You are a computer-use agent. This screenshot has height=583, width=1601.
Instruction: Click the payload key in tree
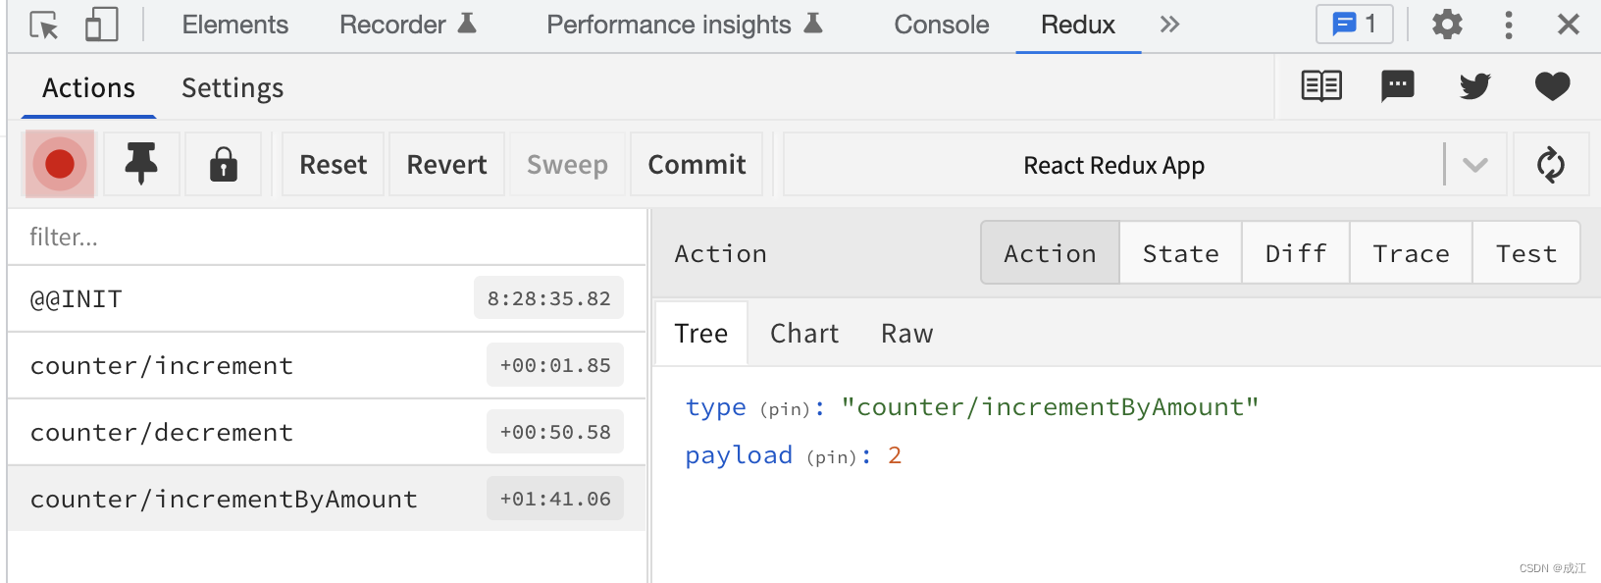[x=739, y=455]
